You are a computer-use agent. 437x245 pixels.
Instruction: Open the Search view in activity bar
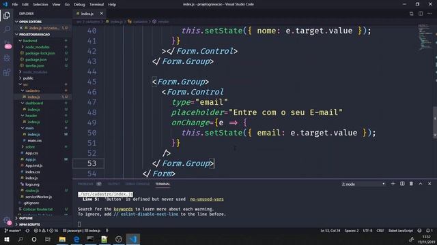(7, 29)
